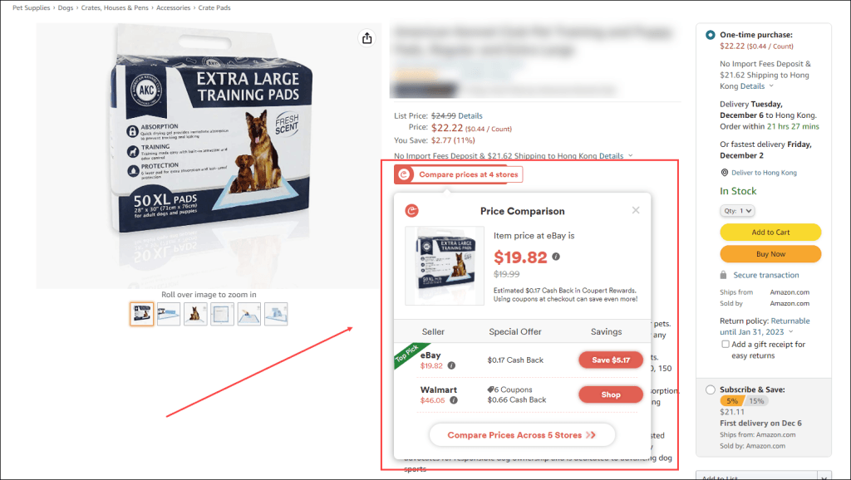This screenshot has width=851, height=480.
Task: Select the second product thumbnail image
Action: [168, 314]
